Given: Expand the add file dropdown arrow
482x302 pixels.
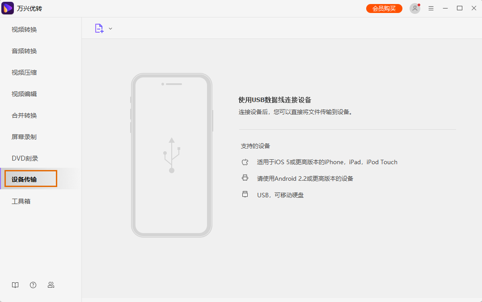Looking at the screenshot, I should click(110, 28).
